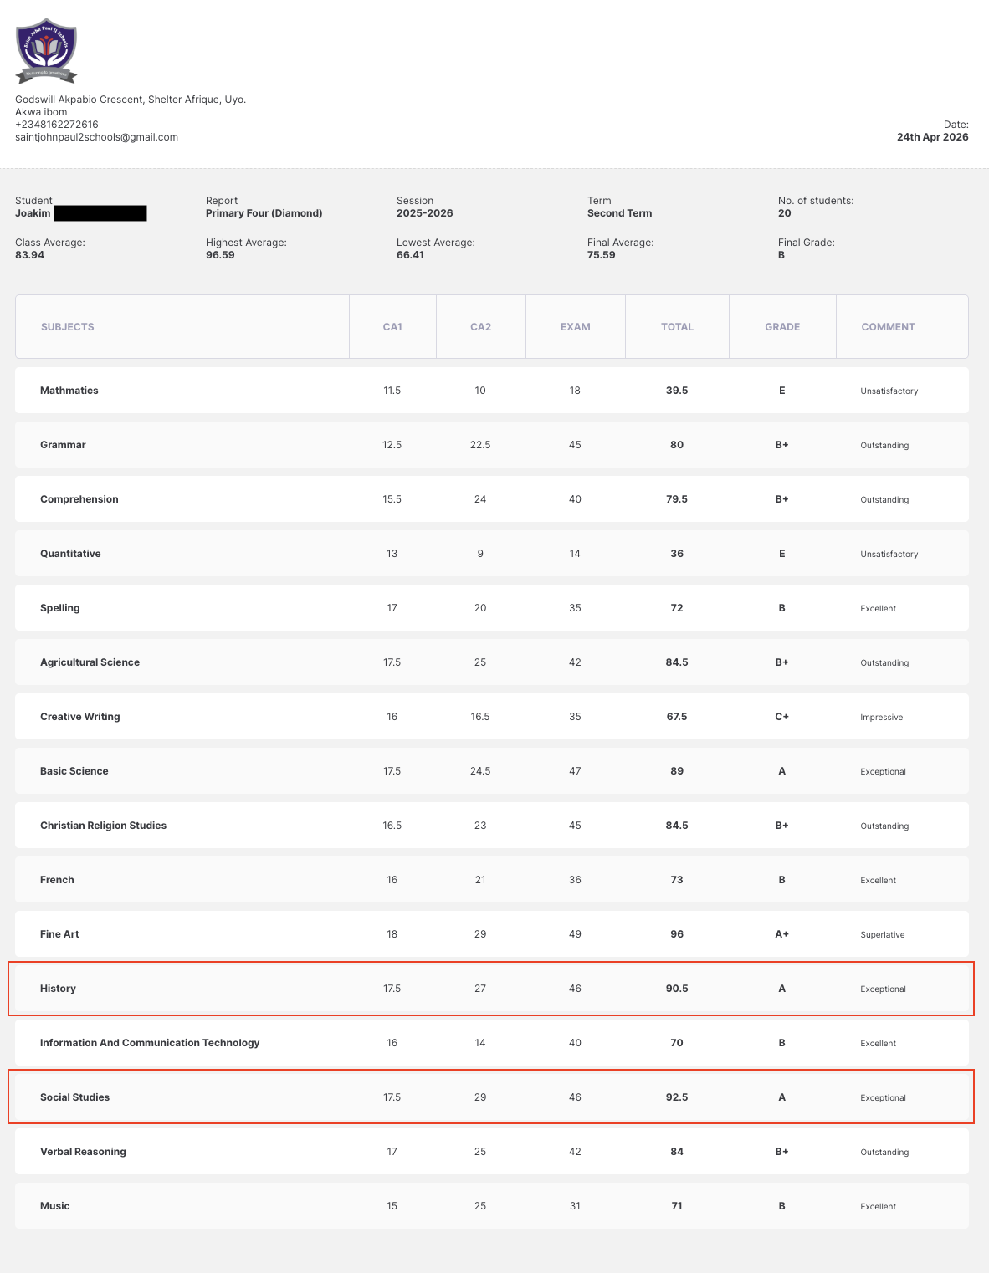
Task: Select the GRADE column header
Action: click(782, 327)
